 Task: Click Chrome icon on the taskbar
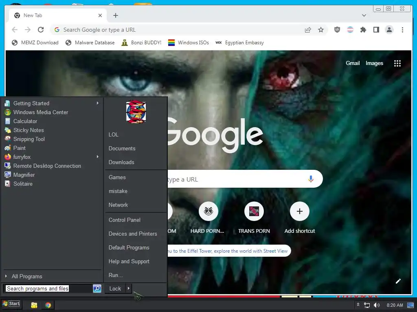click(x=48, y=305)
